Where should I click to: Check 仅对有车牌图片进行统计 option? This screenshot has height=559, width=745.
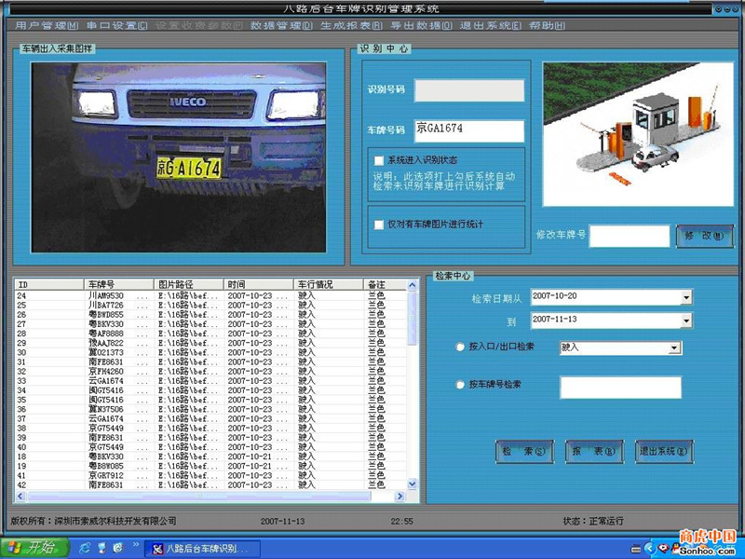click(379, 225)
